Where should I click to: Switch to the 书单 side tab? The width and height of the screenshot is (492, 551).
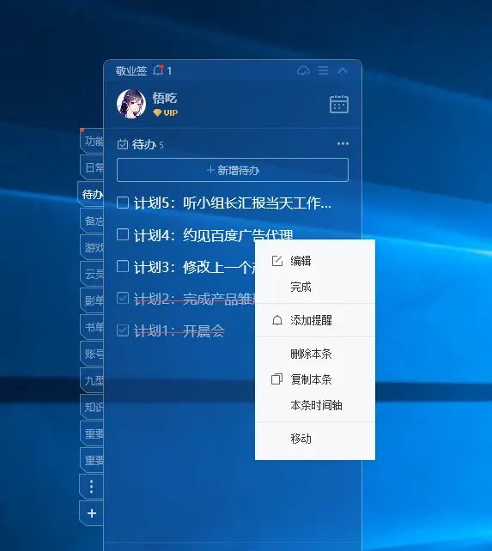point(92,327)
